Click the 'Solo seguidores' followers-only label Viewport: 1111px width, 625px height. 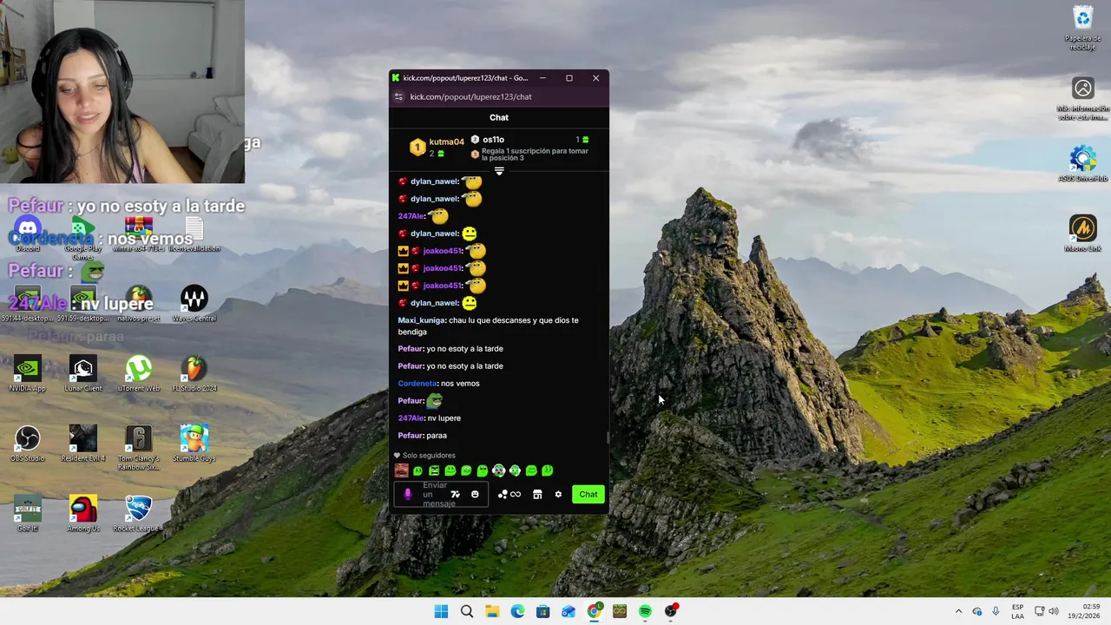click(x=424, y=455)
